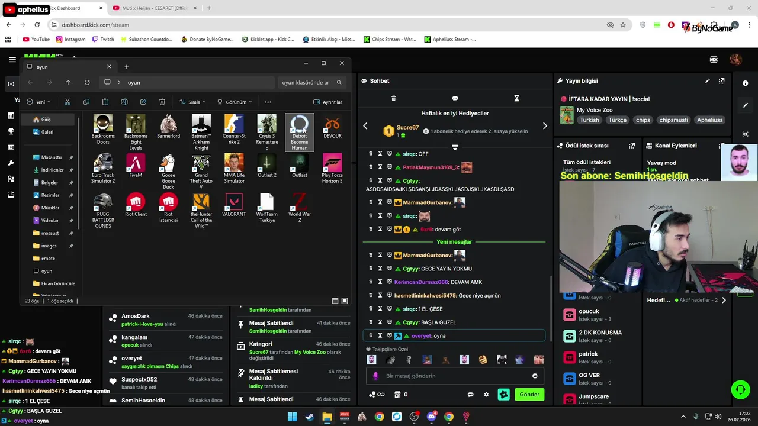Screen dimensions: 758x426
Task: Open the Bannerlord game icon
Action: coord(168,127)
